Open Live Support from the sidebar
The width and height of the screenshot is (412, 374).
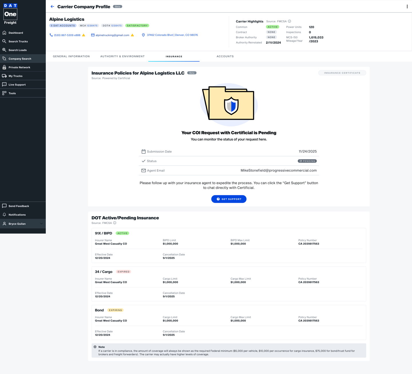pos(17,85)
